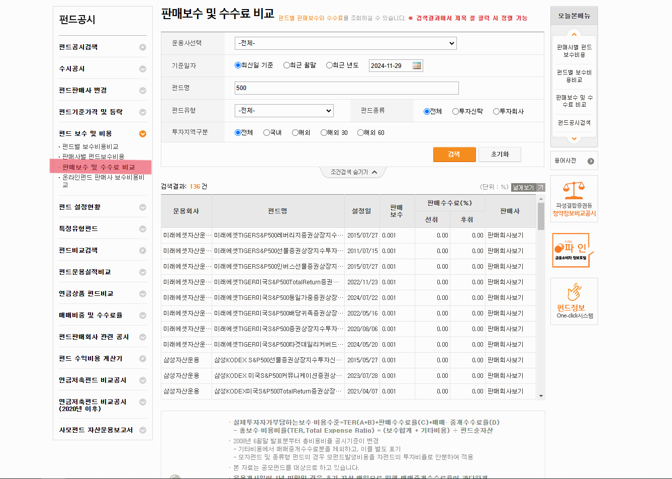Open the FINE 파인 consumer portal banner
Viewport: 672px width, 479px height.
574,250
